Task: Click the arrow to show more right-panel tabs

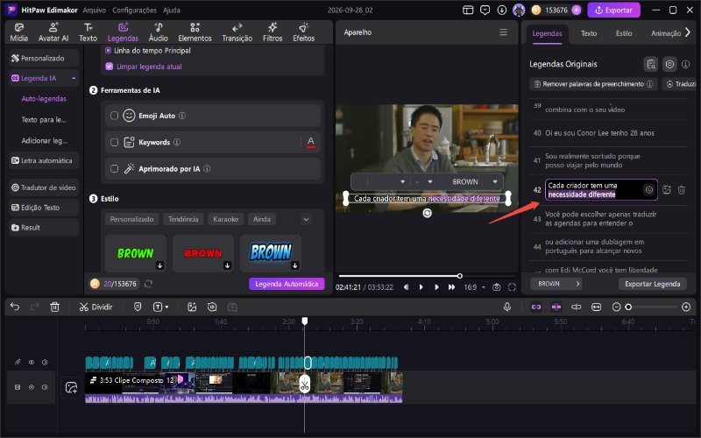Action: 688,32
